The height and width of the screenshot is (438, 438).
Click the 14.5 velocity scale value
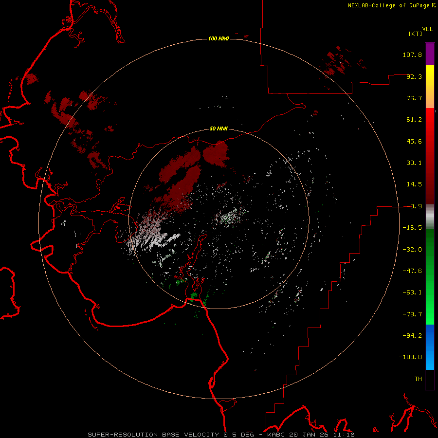coord(414,184)
